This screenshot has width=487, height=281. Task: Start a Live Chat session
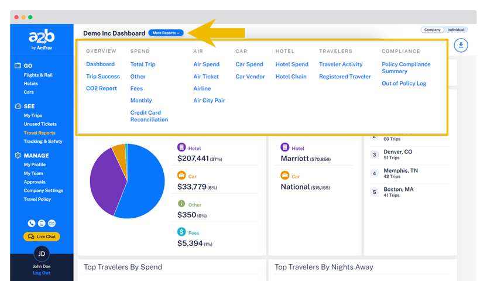tap(42, 237)
